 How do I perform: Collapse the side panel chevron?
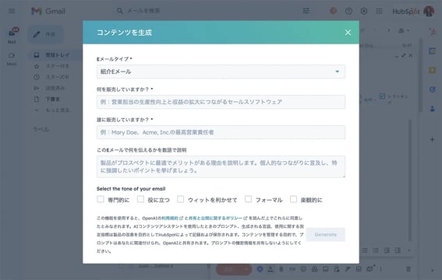[x=432, y=270]
